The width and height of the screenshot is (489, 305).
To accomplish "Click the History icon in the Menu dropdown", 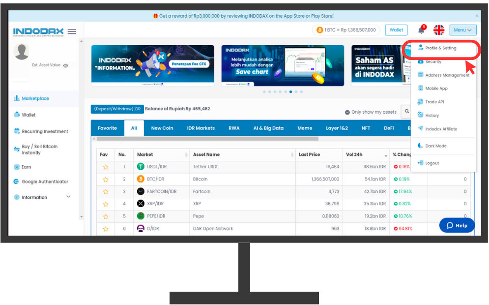I will tap(420, 115).
